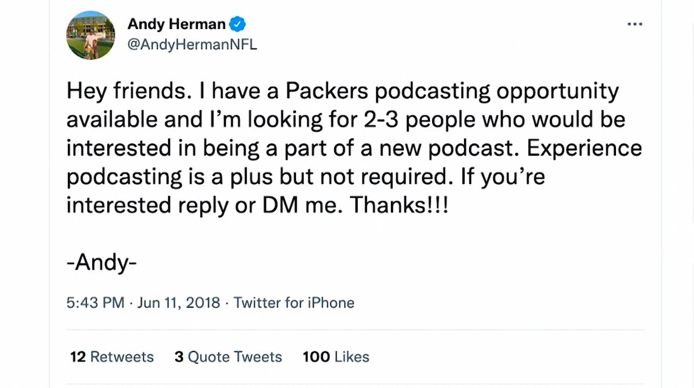Click the Twitter for iPhone source label
Viewport: 694px width, 388px height.
(x=294, y=303)
